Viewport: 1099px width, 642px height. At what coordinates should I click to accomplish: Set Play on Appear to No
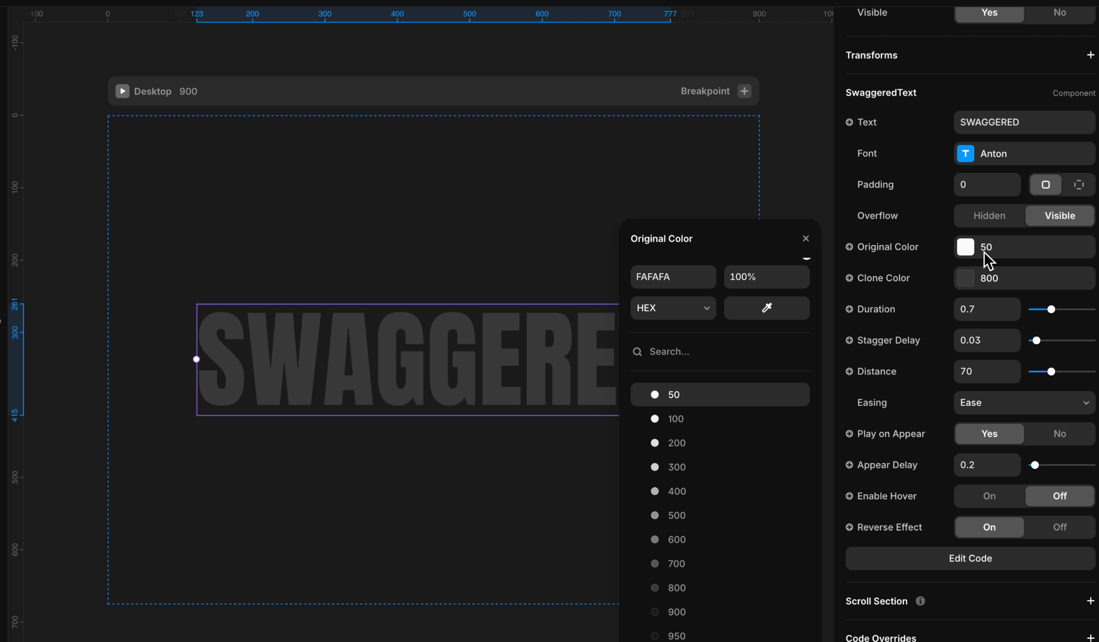[x=1059, y=434]
